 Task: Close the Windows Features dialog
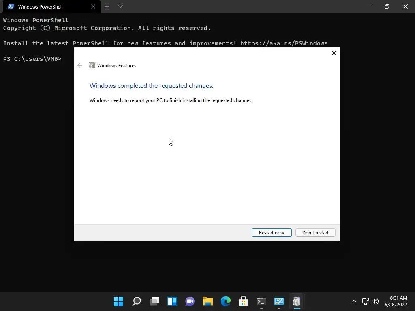click(x=334, y=53)
